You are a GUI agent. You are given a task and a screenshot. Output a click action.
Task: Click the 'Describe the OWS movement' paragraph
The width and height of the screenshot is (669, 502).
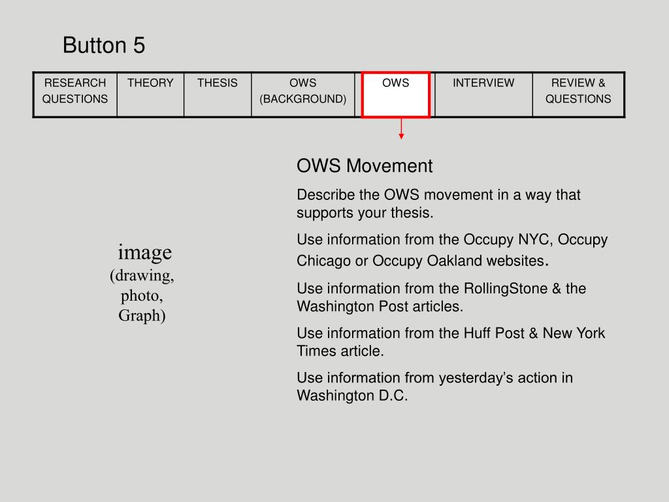click(x=438, y=204)
